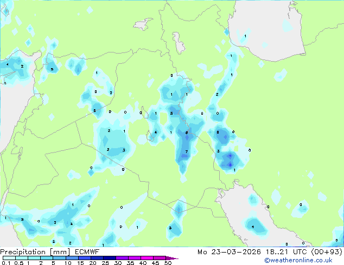Select the 35–40 mm legend swatch

(135, 258)
